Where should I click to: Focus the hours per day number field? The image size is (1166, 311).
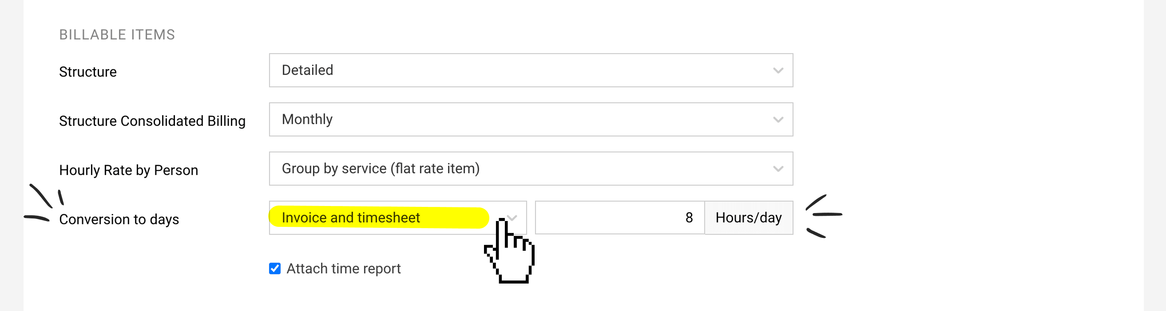pyautogui.click(x=620, y=218)
